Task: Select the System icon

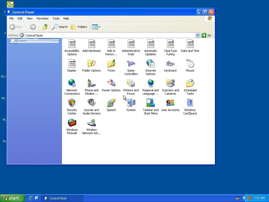Action: click(x=131, y=103)
